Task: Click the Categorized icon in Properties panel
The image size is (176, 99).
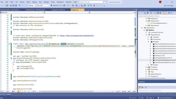Action: [x=139, y=87]
